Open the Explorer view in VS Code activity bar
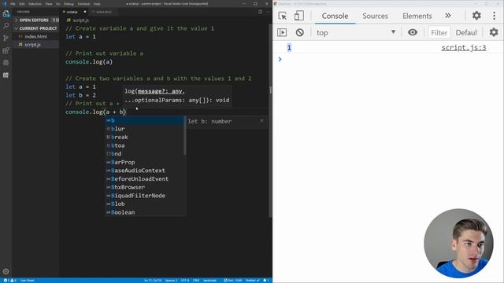The image size is (504, 283). [6, 13]
